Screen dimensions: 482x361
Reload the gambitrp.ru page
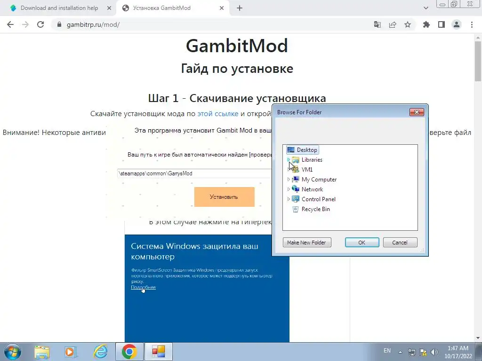[x=40, y=24]
